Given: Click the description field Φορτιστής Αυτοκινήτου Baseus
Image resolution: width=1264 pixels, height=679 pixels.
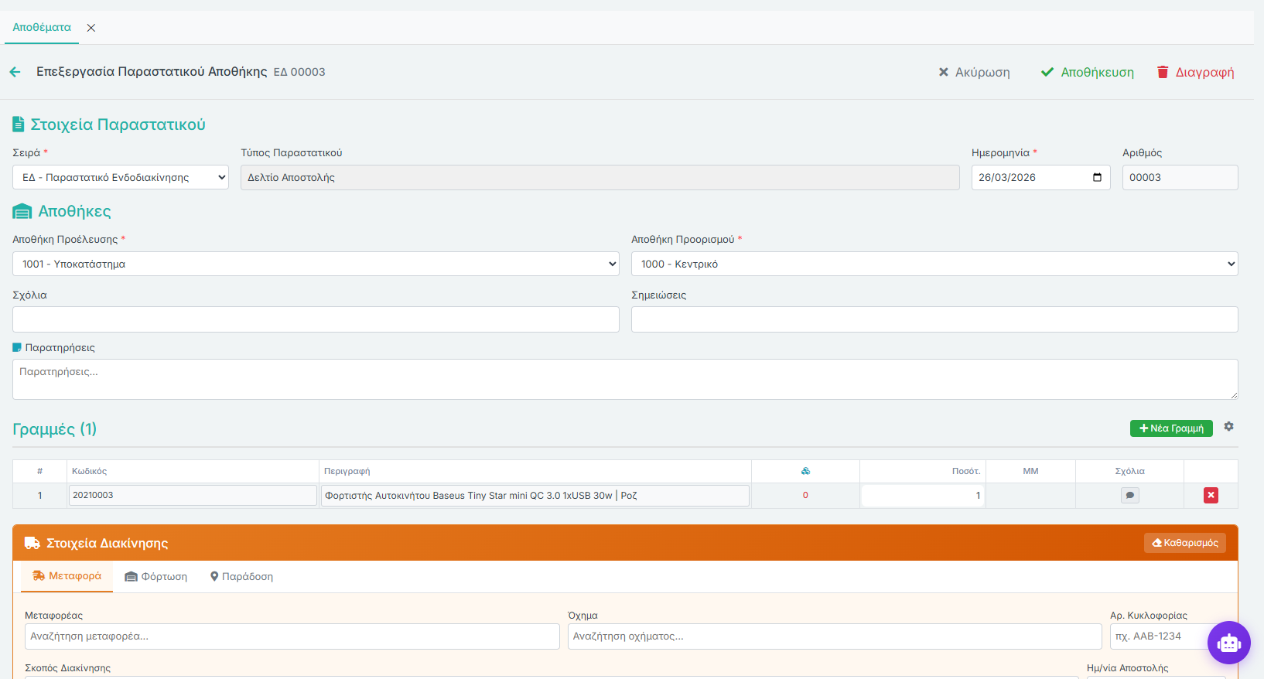Looking at the screenshot, I should click(535, 496).
